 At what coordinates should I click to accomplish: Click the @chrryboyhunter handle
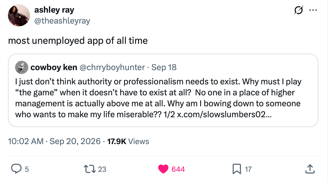(112, 67)
